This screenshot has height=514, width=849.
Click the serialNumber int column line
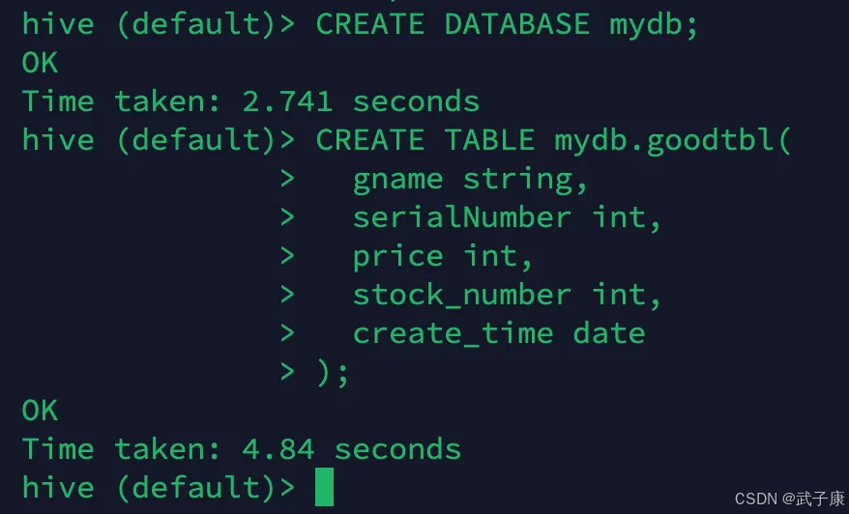tap(507, 218)
